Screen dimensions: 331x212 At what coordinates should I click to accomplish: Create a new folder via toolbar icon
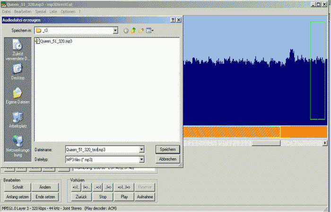pos(141,31)
